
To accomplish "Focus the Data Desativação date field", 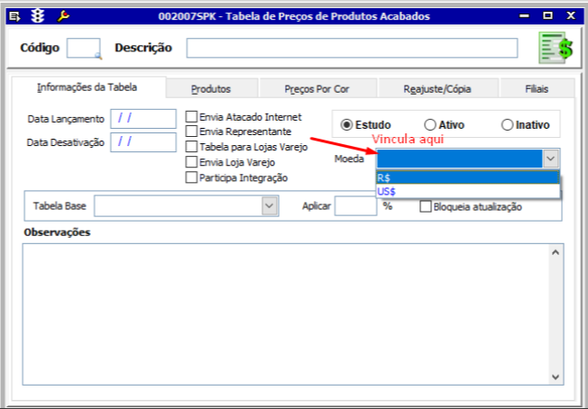I will (143, 142).
